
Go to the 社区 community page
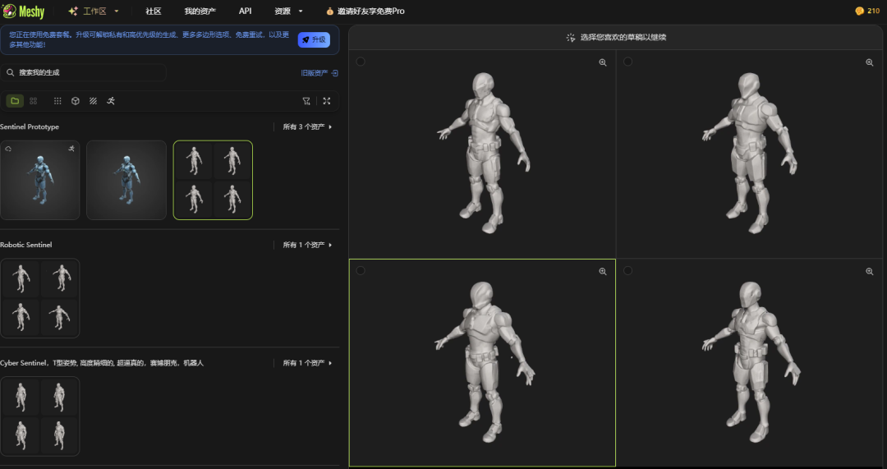tap(154, 11)
